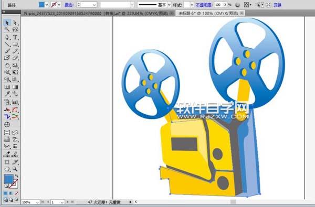Click the Isolate Selected Object icon
The width and height of the screenshot is (315, 207).
click(268, 5)
